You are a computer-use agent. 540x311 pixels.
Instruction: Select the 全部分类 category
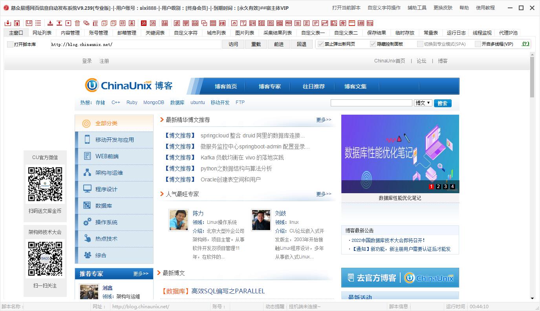[114, 123]
